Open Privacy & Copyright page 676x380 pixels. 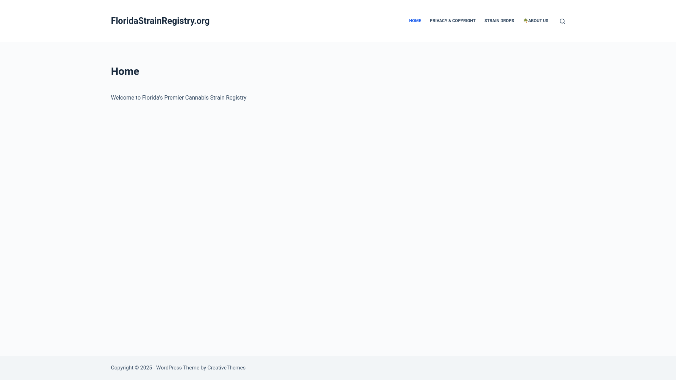452,21
